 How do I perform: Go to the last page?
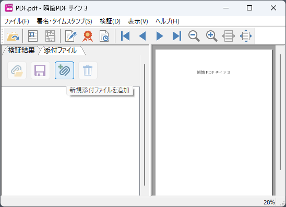click(x=177, y=36)
